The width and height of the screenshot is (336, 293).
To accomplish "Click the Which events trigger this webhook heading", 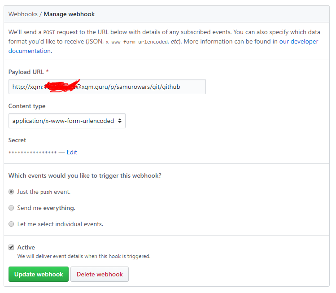I will [x=85, y=175].
